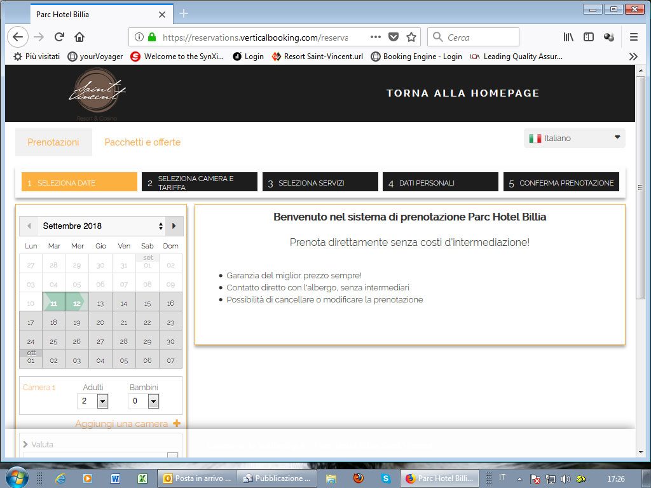Reload the page with the refresh icon
Viewport: 651px width, 488px height.
coord(59,37)
